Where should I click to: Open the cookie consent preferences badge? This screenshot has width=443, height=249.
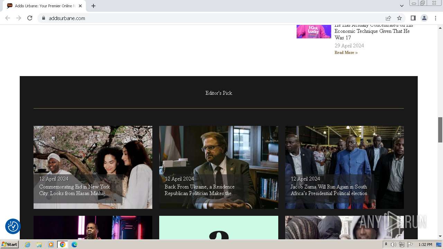coord(13,227)
